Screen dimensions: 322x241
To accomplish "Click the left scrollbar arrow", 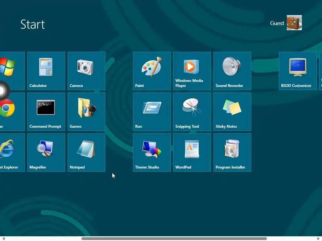I will click(3, 238).
